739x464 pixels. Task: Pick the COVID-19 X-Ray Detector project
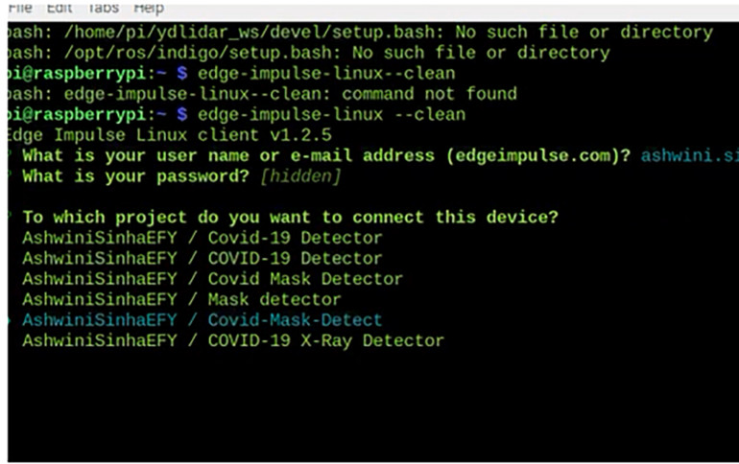point(233,340)
